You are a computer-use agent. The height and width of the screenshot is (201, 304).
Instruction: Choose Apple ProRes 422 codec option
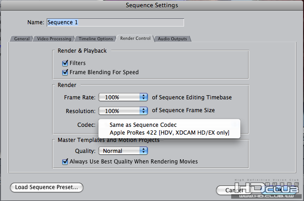[169, 133]
